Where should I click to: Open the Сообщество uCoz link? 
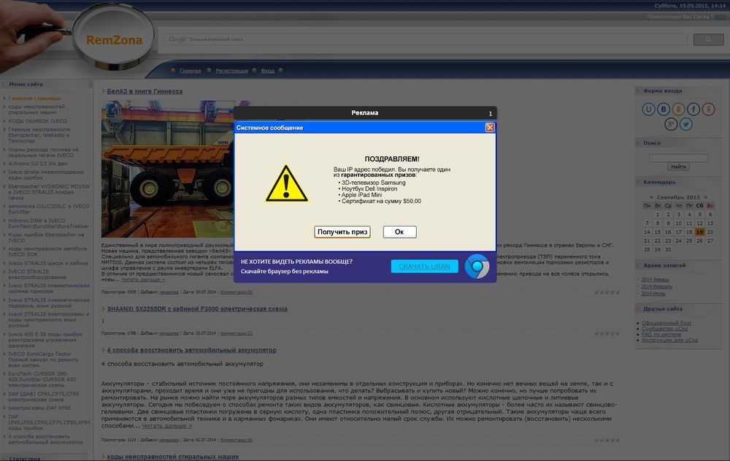[x=664, y=329]
